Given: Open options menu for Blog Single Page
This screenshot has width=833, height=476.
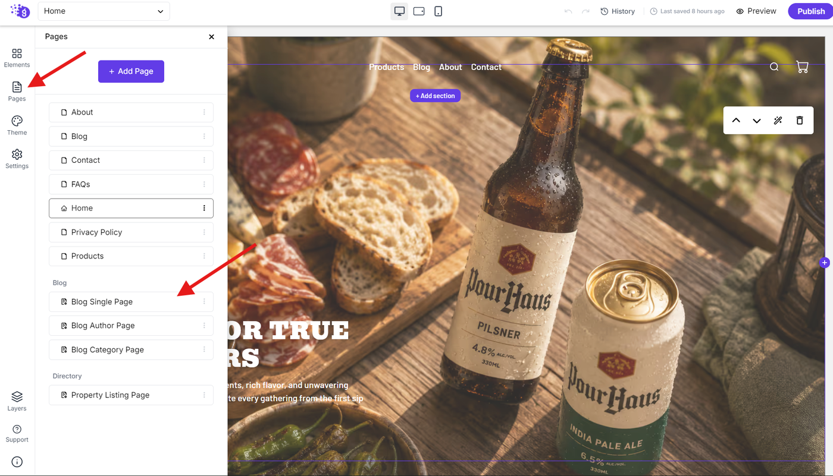Looking at the screenshot, I should click(x=204, y=302).
